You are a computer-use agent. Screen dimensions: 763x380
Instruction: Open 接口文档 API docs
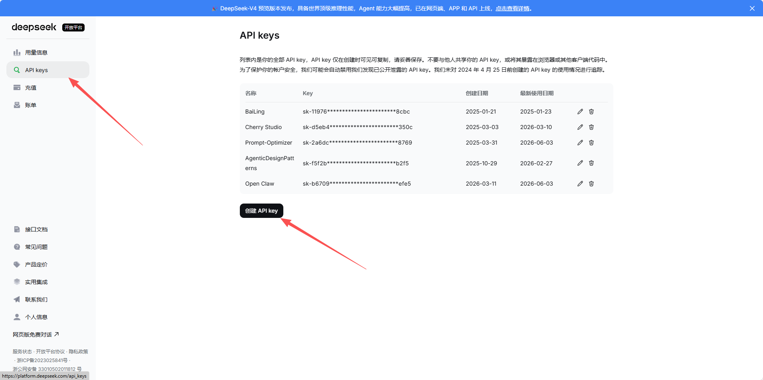[x=48, y=229]
